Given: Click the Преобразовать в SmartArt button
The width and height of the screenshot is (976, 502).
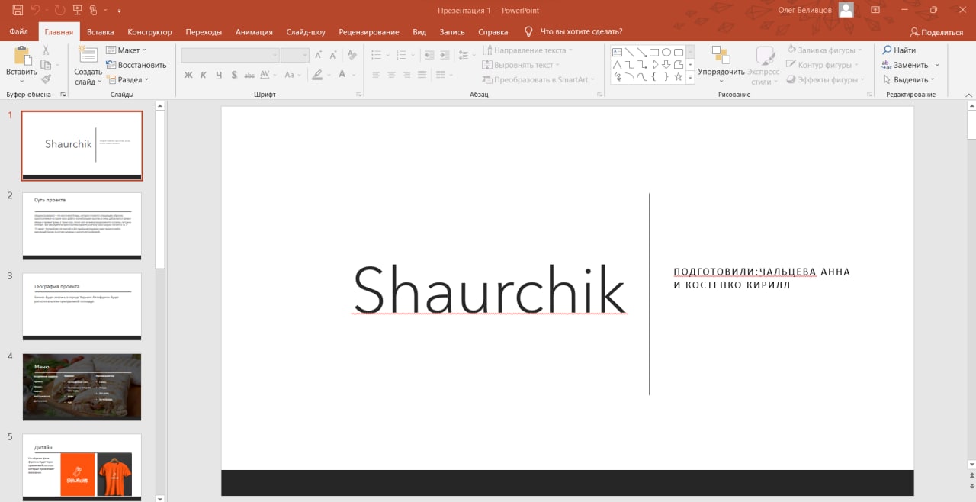Looking at the screenshot, I should pos(539,79).
